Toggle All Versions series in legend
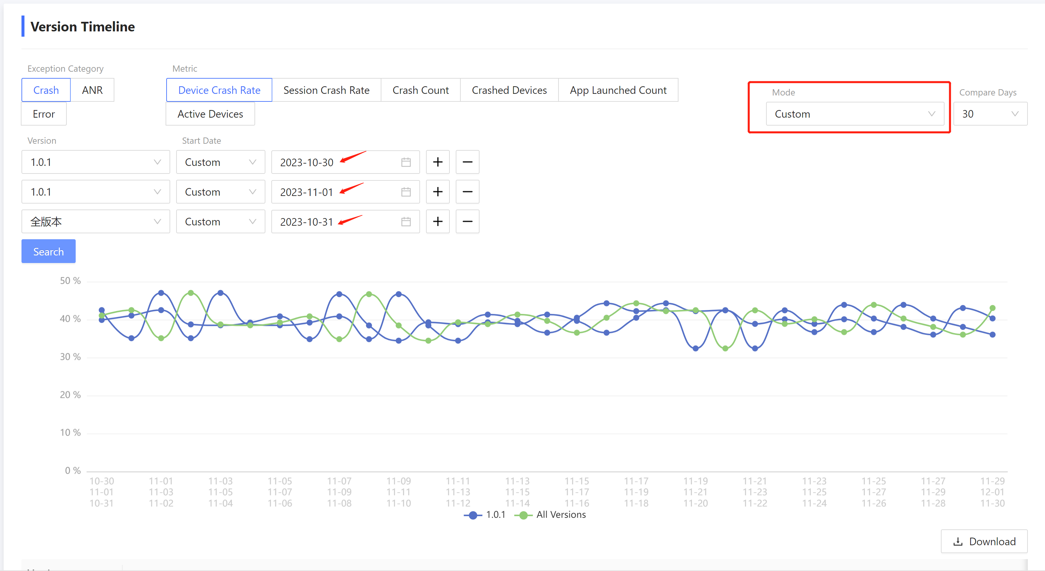This screenshot has width=1045, height=571. click(550, 514)
